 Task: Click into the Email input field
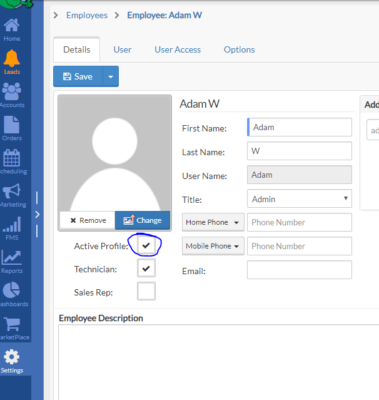pos(300,270)
